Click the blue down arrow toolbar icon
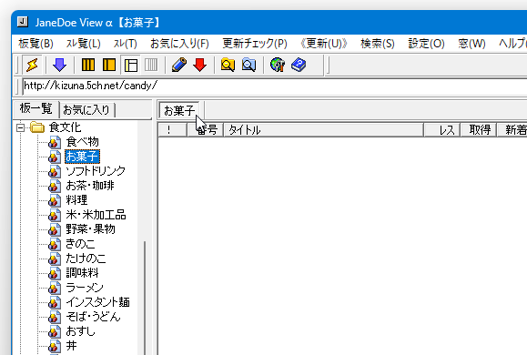This screenshot has width=527, height=355. [x=59, y=65]
